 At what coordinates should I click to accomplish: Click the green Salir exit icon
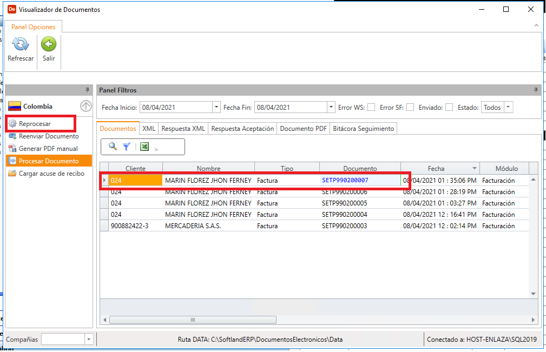pyautogui.click(x=49, y=44)
